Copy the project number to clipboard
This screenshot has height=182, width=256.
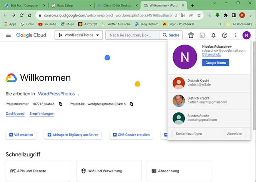[61, 104]
